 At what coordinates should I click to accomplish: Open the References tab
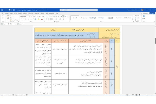pos(31,13)
